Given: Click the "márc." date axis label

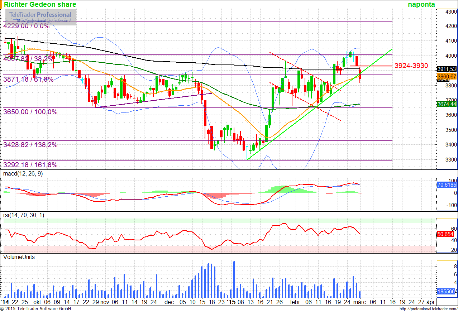Looking at the screenshot, I should click(x=360, y=302).
